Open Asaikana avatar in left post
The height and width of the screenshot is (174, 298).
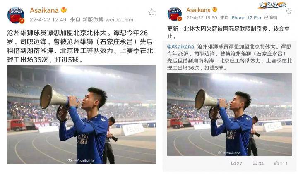(16, 15)
